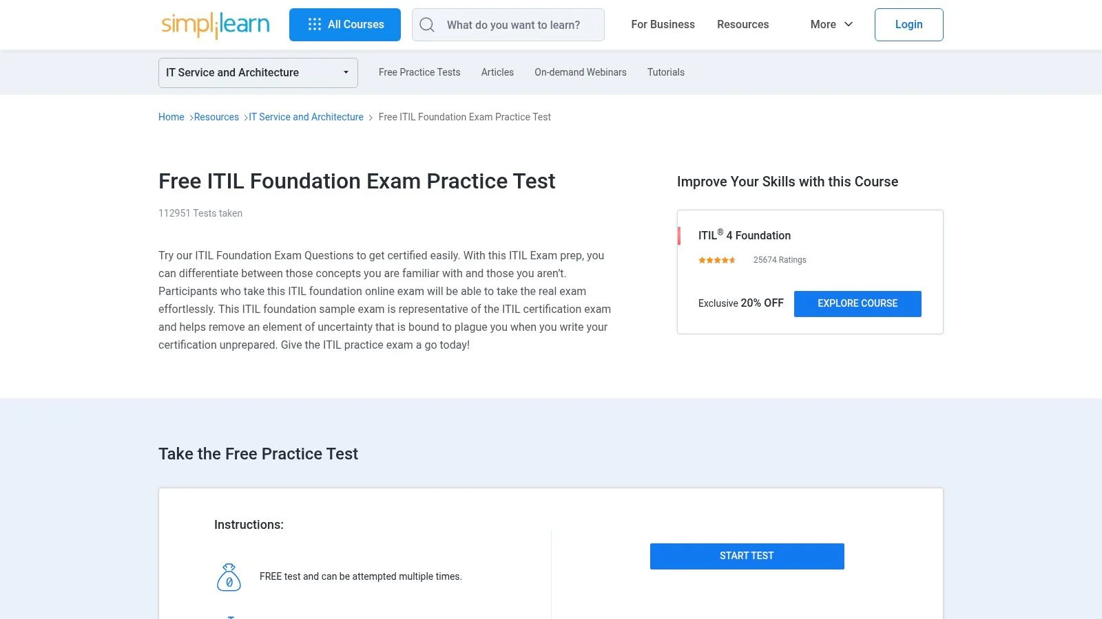
Task: Click the fourth rating star
Action: coord(725,260)
